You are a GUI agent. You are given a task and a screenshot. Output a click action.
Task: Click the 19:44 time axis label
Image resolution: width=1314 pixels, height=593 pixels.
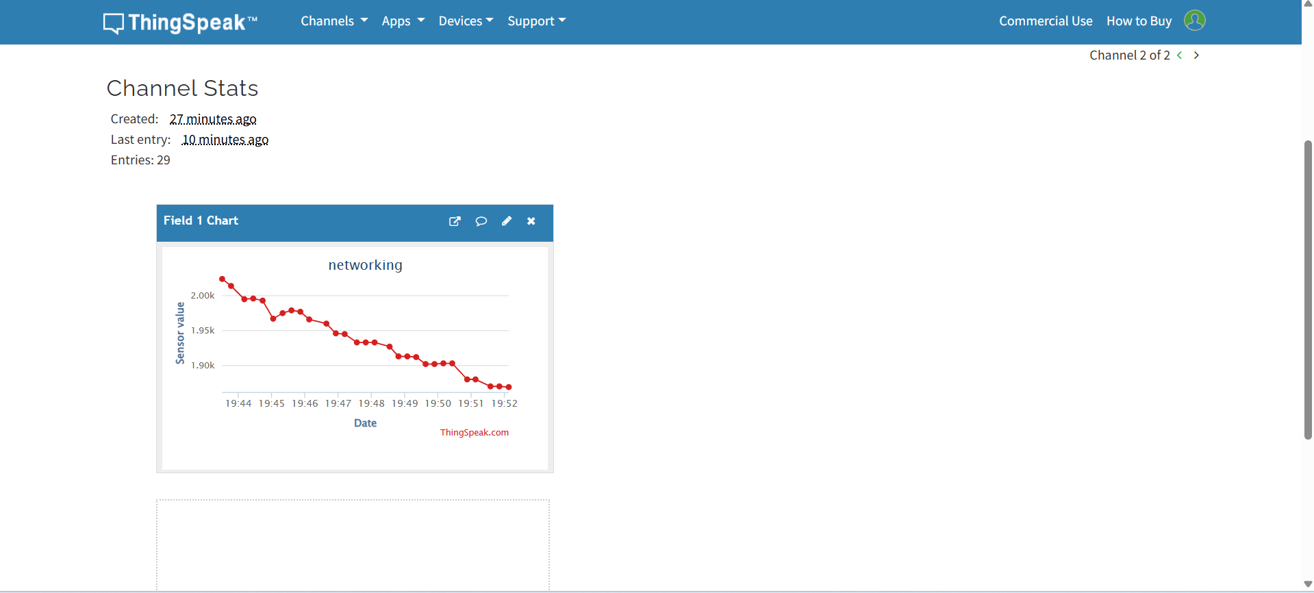[x=238, y=403]
